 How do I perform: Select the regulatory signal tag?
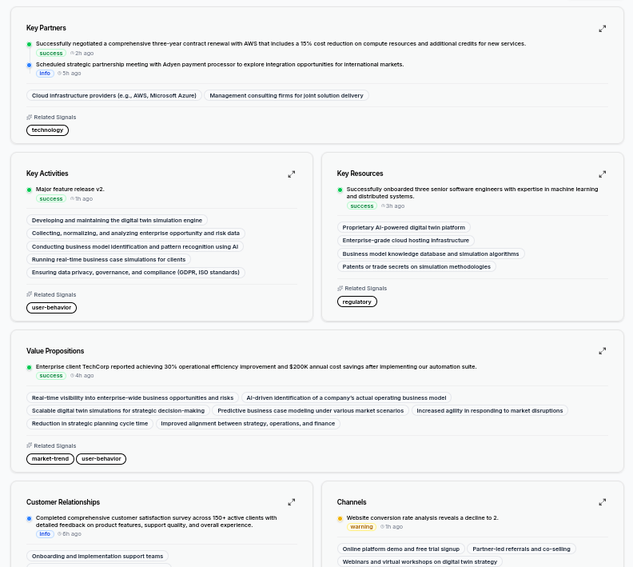click(356, 302)
